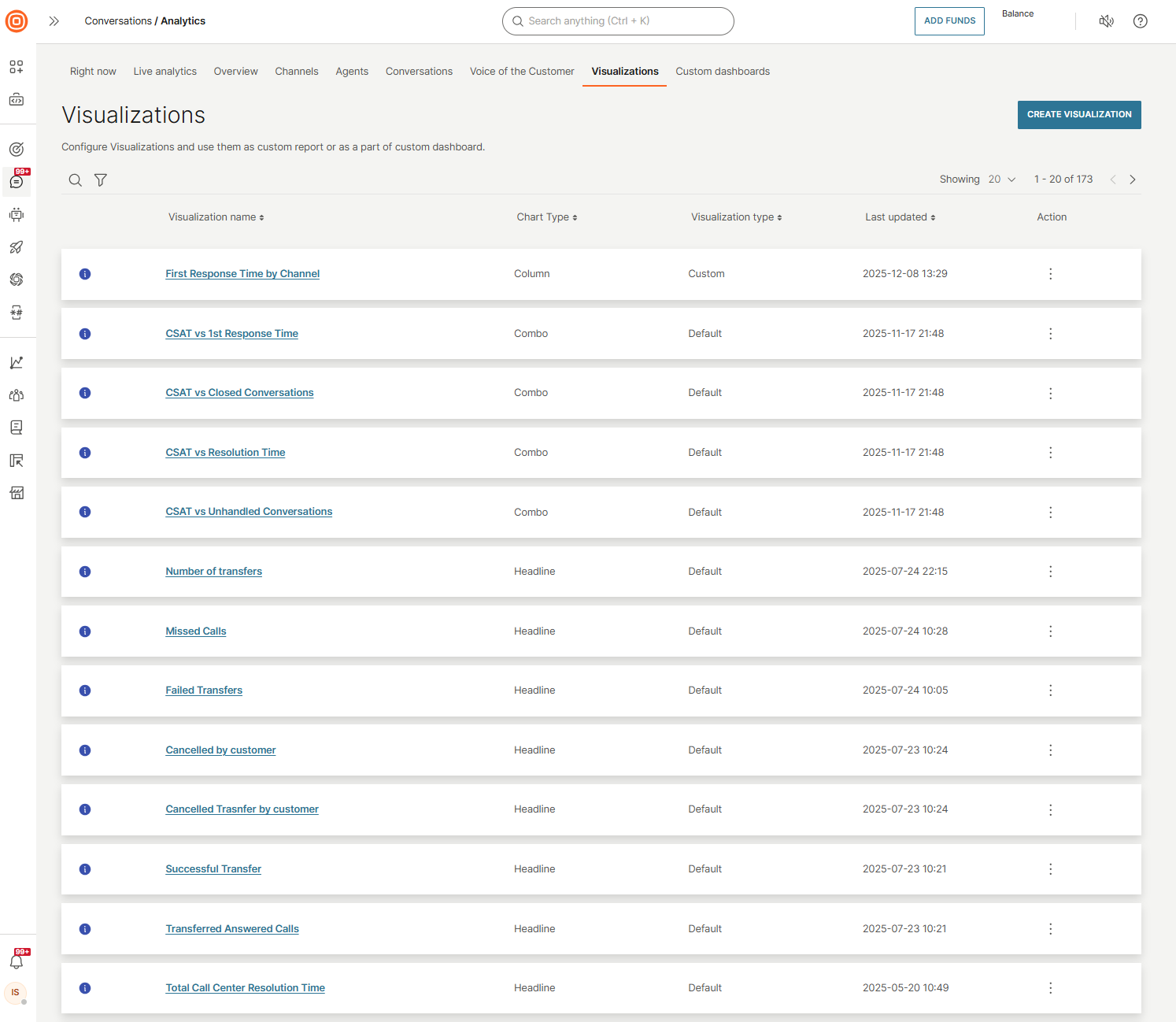Viewport: 1176px width, 1022px height.
Task: Open the filter funnel icon
Action: 101,180
